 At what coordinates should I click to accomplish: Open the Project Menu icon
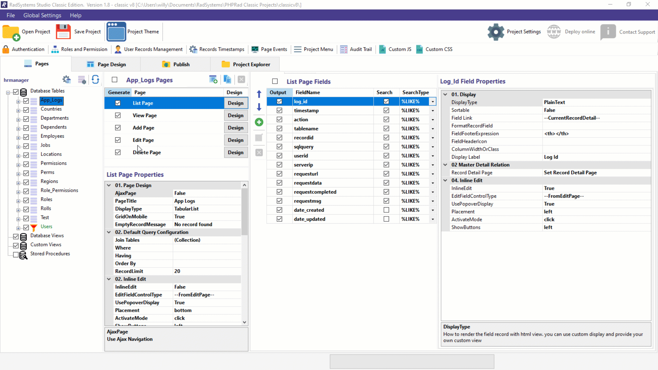(x=298, y=49)
